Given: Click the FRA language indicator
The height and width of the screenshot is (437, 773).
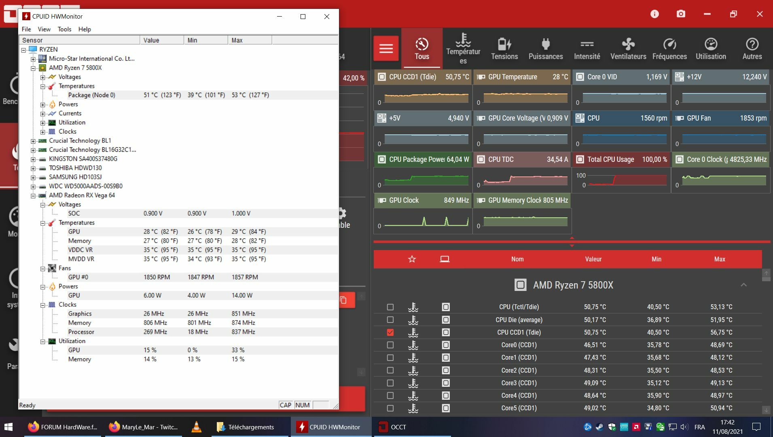Looking at the screenshot, I should click(x=699, y=427).
